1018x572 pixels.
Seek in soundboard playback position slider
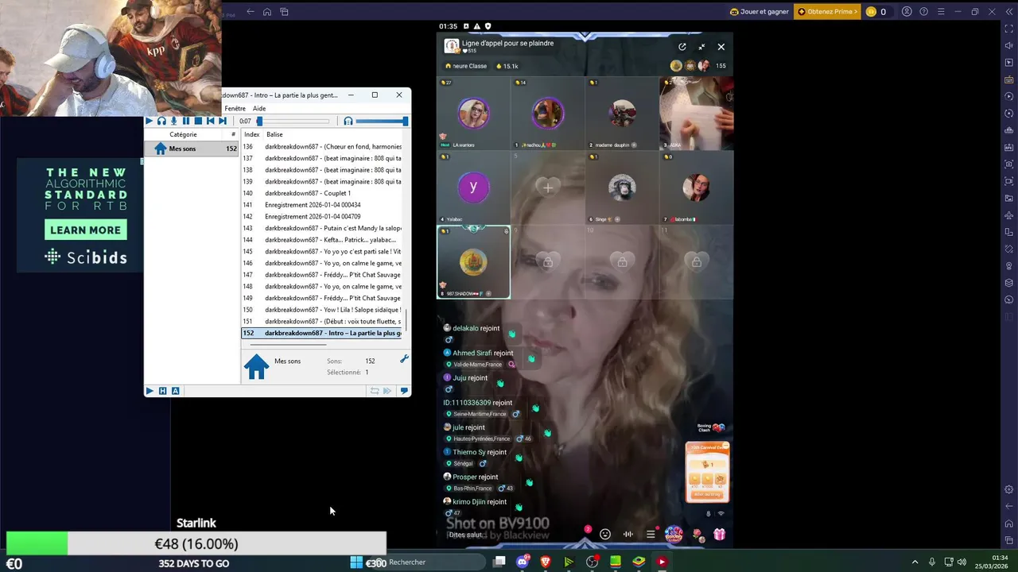point(293,121)
